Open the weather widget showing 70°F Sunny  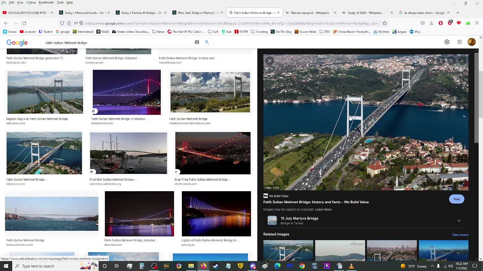click(x=413, y=266)
